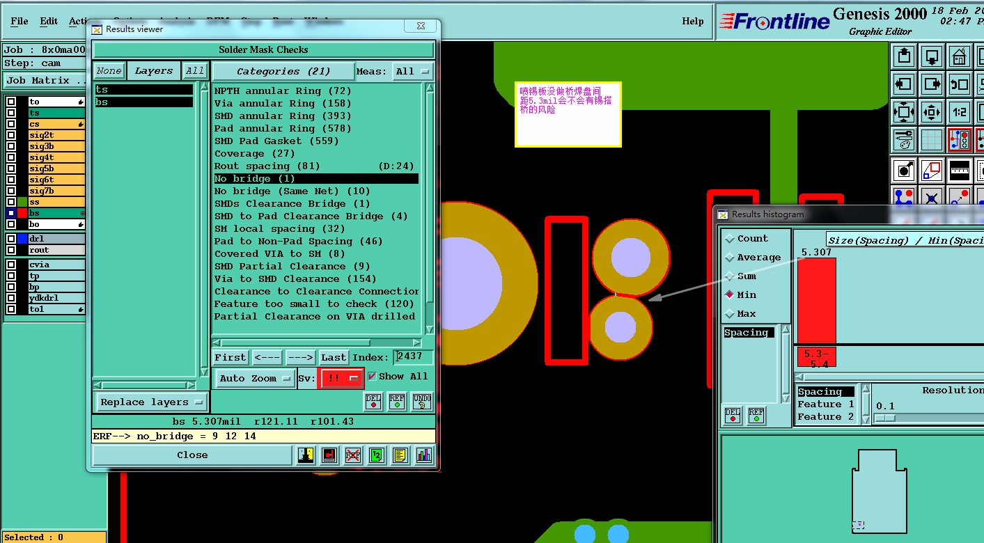Open the histogram bar chart icon
This screenshot has width=984, height=543.
[x=424, y=455]
